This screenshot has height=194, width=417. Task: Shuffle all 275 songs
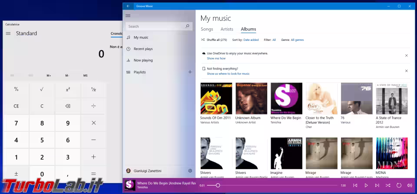pyautogui.click(x=214, y=40)
